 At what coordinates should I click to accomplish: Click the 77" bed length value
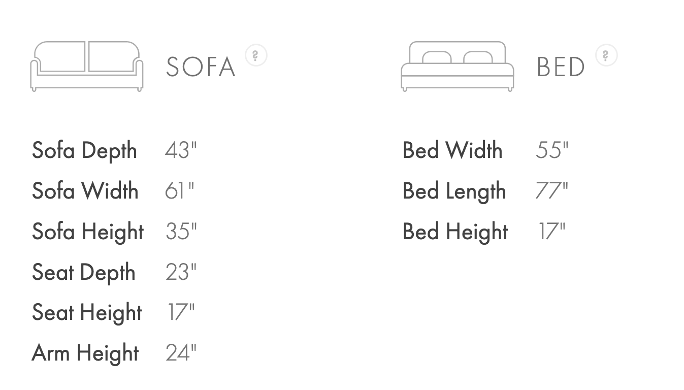click(x=552, y=191)
